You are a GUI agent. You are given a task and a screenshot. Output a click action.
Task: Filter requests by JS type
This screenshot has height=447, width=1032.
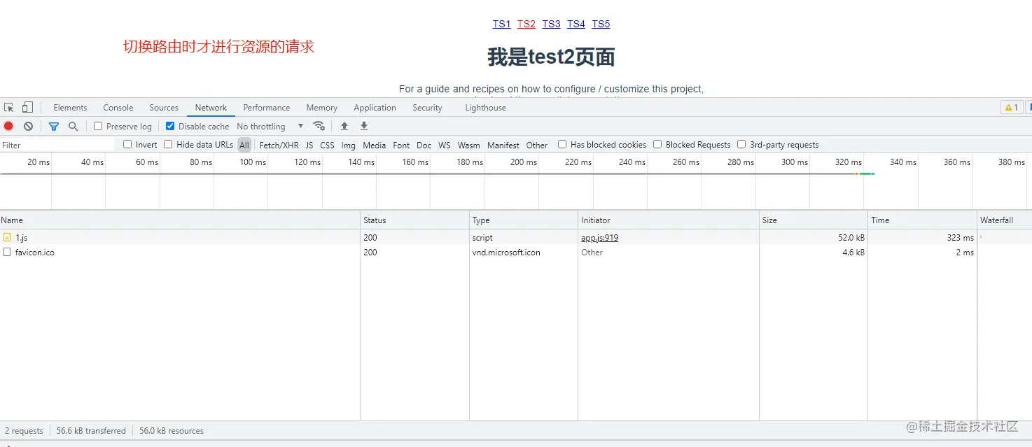[x=309, y=146]
